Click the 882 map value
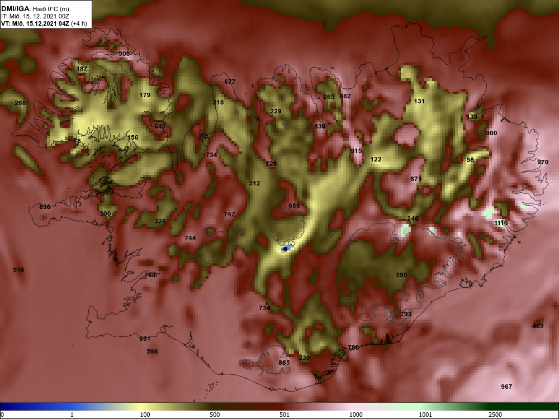Viewport: 559px width, 419px height. (x=345, y=96)
